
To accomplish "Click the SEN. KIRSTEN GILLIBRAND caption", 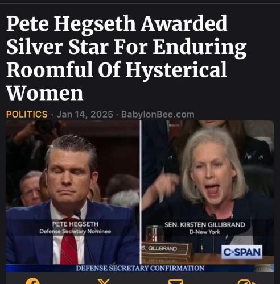I will tap(205, 225).
